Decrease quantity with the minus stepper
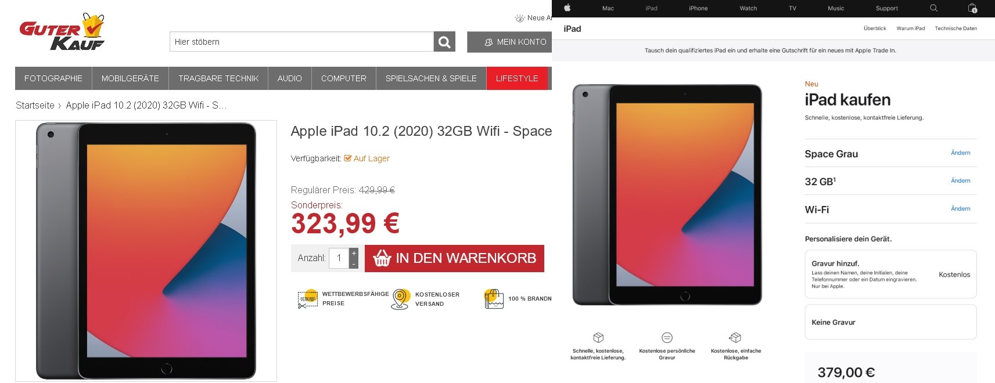Viewport: 995px width, 383px height. click(354, 263)
